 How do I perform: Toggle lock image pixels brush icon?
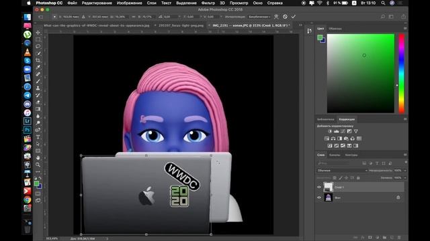point(341,178)
